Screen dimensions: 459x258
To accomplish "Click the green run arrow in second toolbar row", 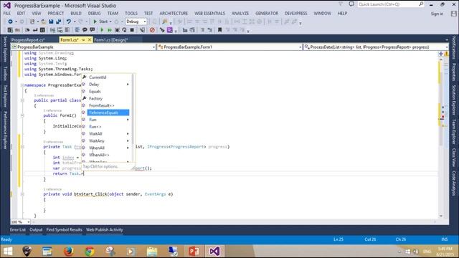I will 102,30.
